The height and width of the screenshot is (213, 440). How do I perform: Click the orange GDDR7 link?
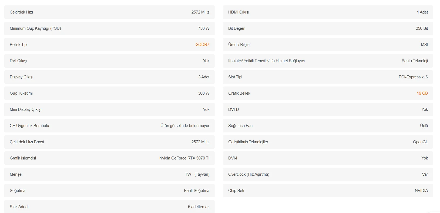coord(202,45)
